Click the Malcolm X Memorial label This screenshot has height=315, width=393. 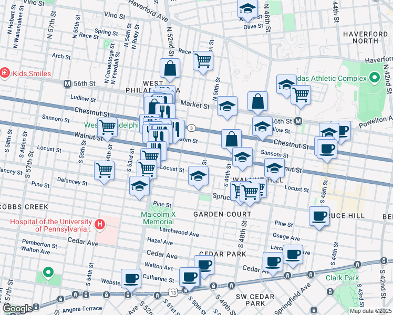158,218
